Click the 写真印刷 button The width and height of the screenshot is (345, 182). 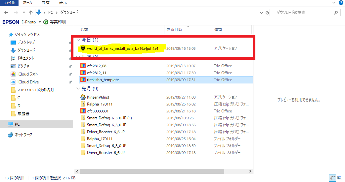pyautogui.click(x=55, y=22)
